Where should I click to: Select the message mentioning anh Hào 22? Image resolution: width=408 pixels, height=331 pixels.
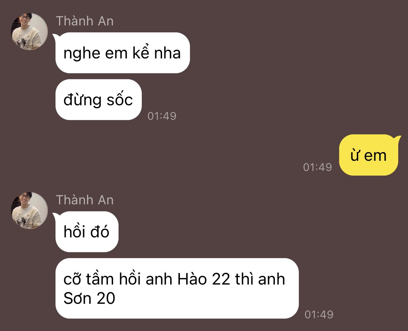tap(177, 288)
